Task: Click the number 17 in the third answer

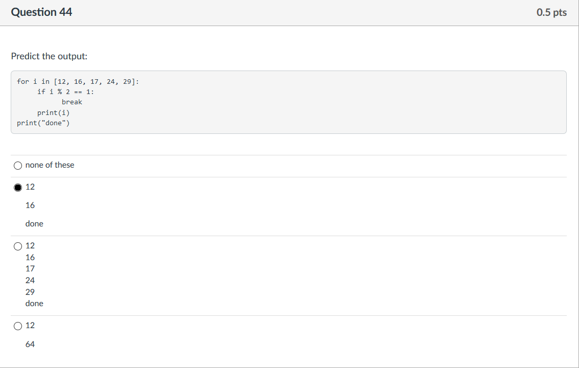Action: 30,269
